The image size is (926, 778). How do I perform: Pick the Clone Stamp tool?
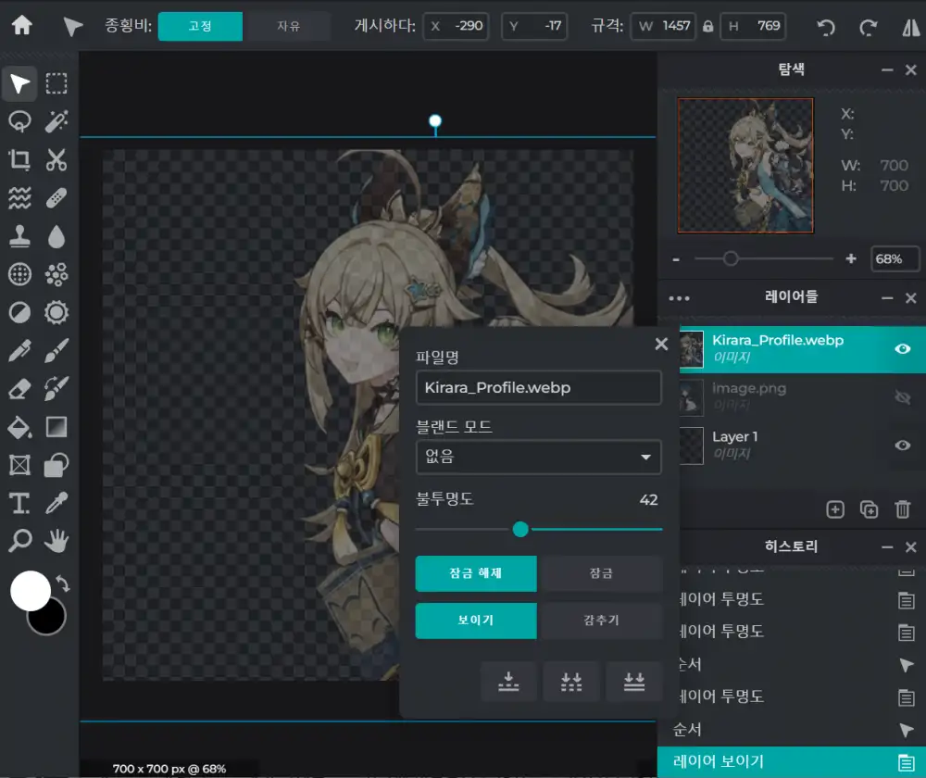pyautogui.click(x=19, y=237)
